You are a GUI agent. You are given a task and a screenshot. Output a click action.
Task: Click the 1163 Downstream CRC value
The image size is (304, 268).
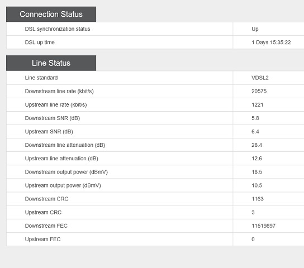[x=258, y=199]
